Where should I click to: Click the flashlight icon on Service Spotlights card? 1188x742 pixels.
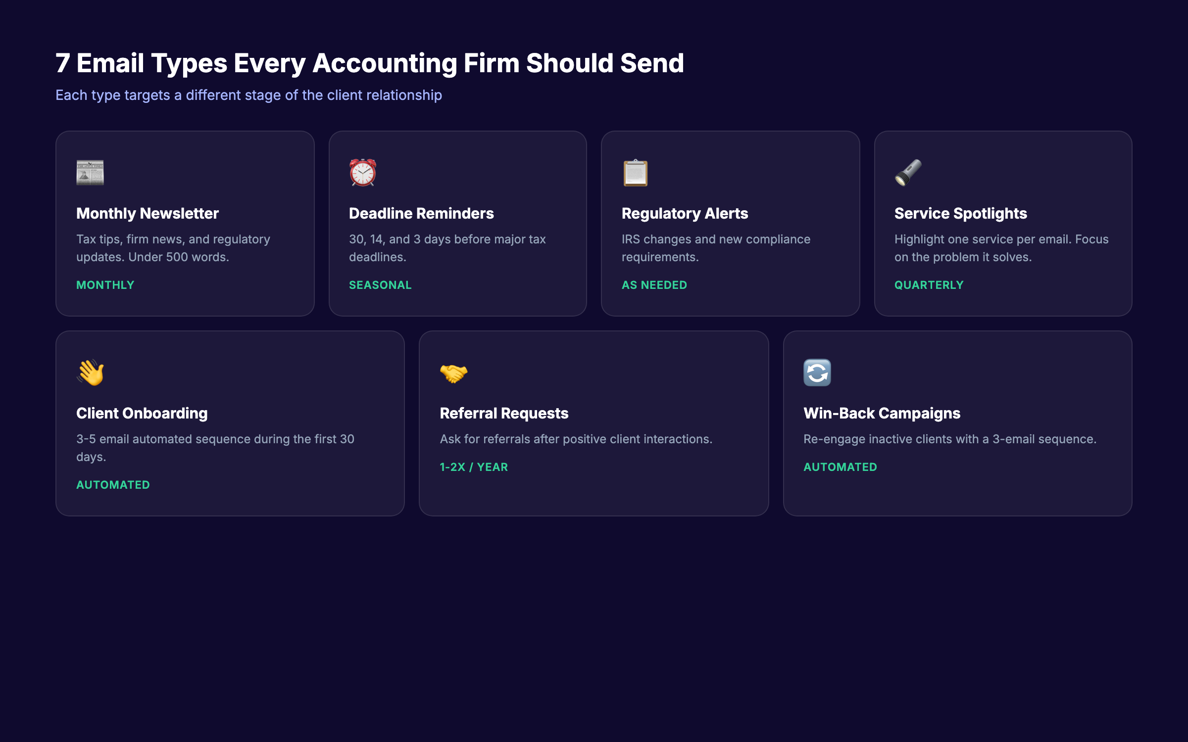pyautogui.click(x=909, y=172)
